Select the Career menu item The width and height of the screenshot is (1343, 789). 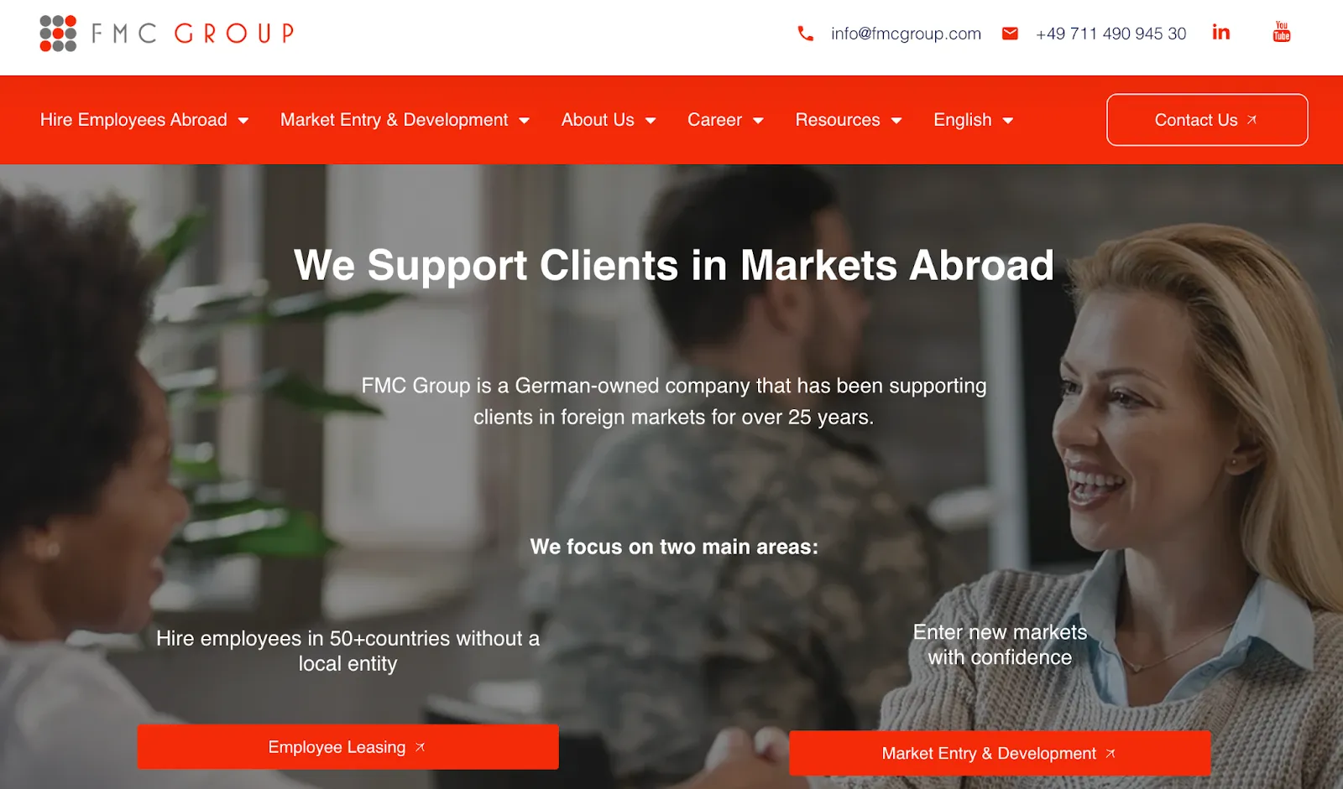714,120
